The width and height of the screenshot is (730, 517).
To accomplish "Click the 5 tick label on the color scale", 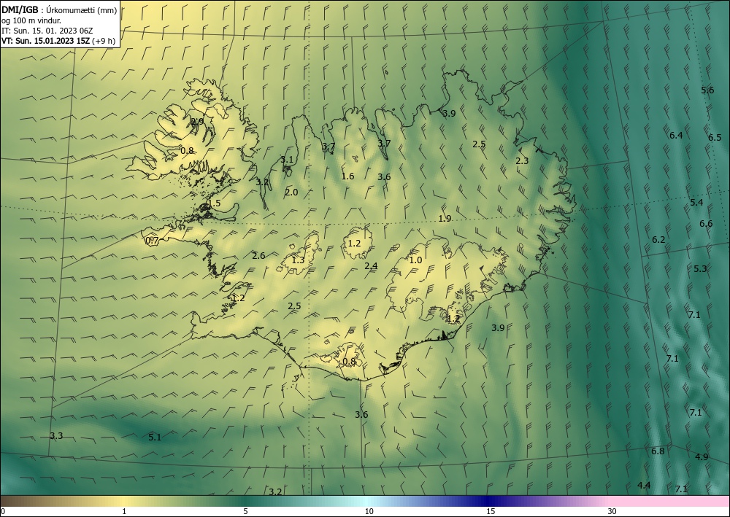I will (245, 511).
